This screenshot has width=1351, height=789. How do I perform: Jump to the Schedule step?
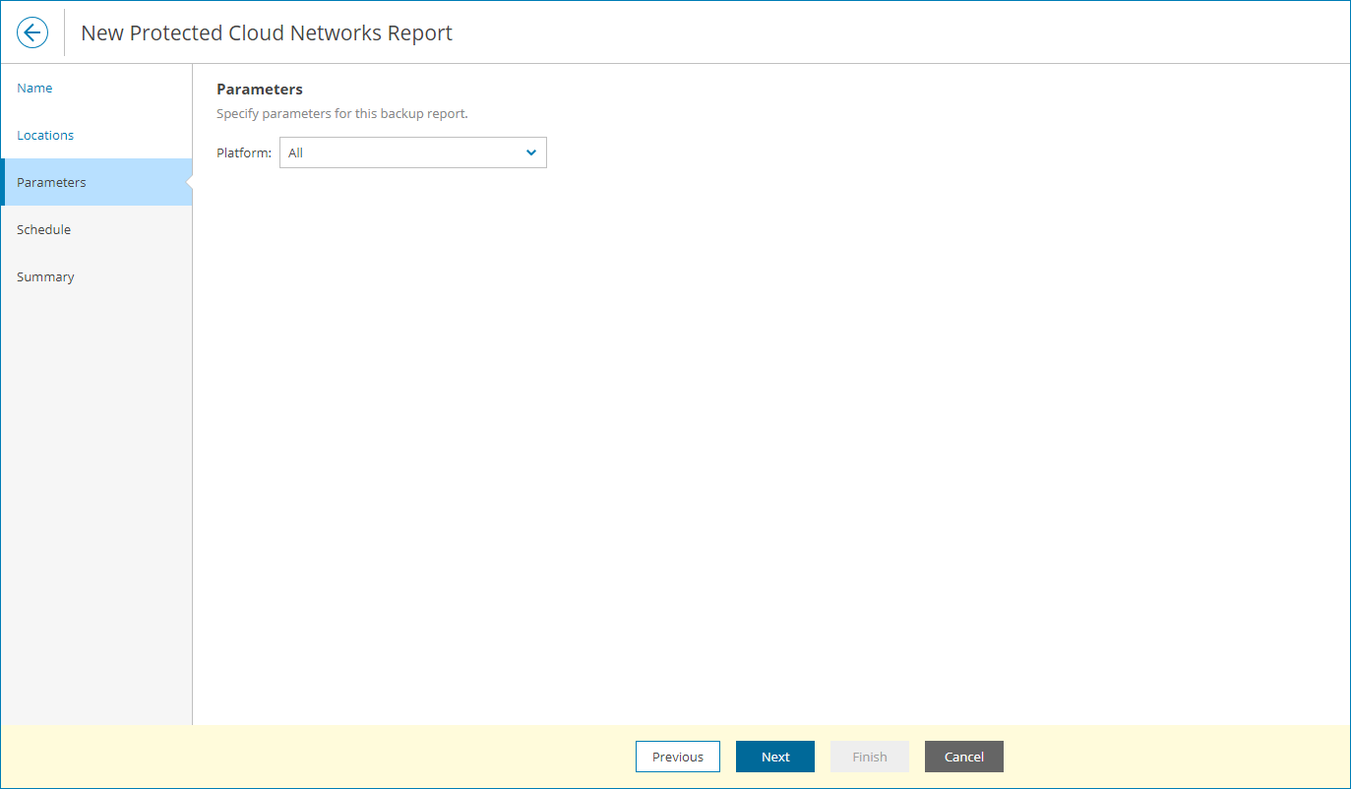pyautogui.click(x=43, y=229)
